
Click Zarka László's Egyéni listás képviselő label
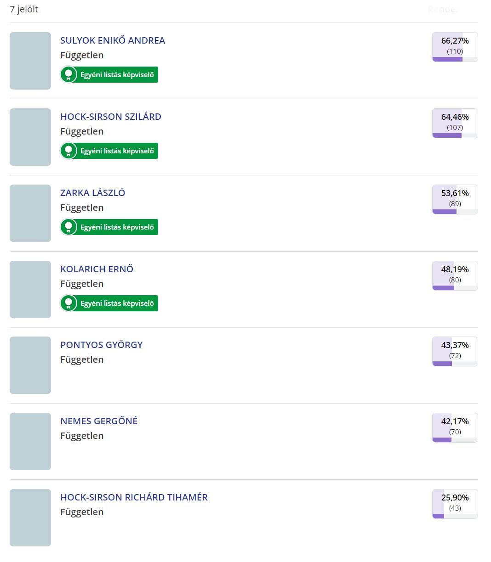pos(117,227)
